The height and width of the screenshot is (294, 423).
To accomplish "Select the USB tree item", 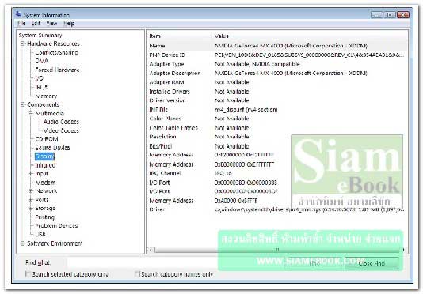I will (40, 234).
